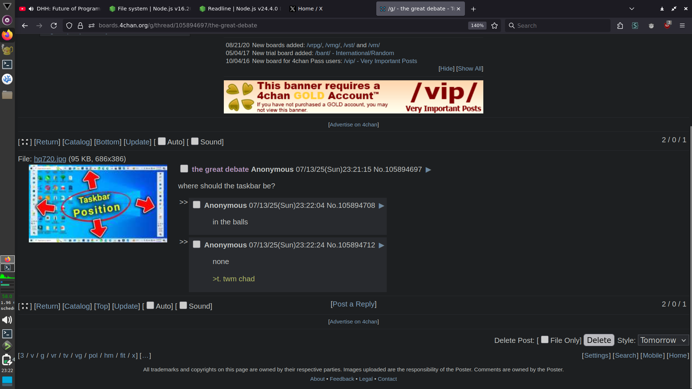Image resolution: width=692 pixels, height=389 pixels.
Task: Click the forward navigation arrow
Action: (x=39, y=26)
